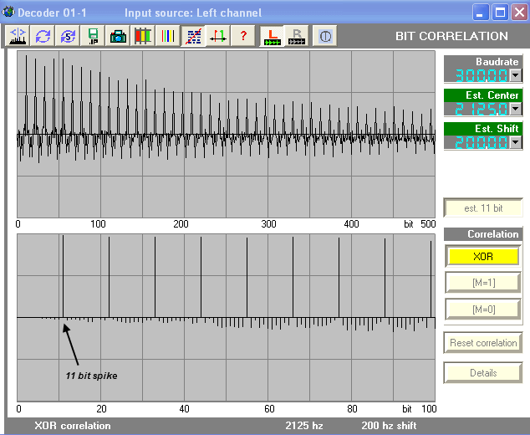Click the yellow vertical lines icon
The height and width of the screenshot is (435, 530).
coord(168,36)
